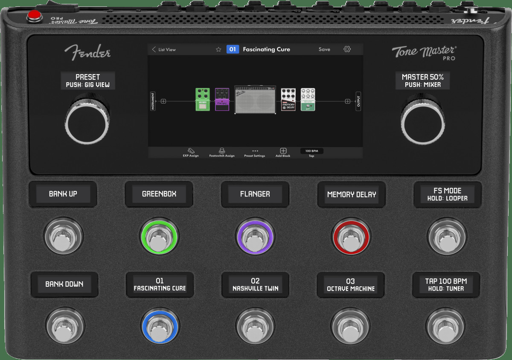Tap the blue 01 preset number badge
This screenshot has height=360, width=512.
[232, 49]
